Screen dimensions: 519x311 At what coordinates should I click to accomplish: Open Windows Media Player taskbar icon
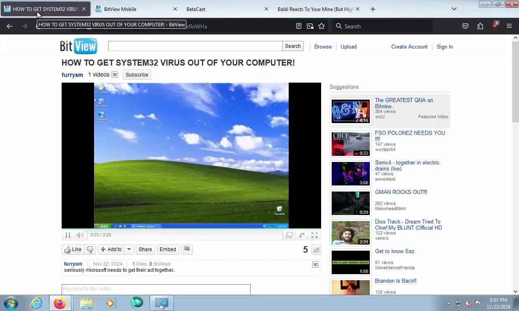click(110, 303)
